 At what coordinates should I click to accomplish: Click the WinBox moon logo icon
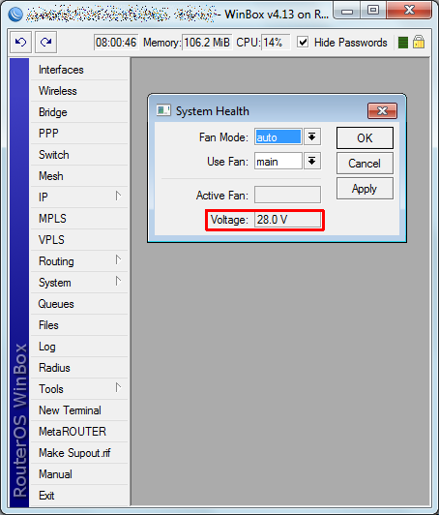(15, 15)
